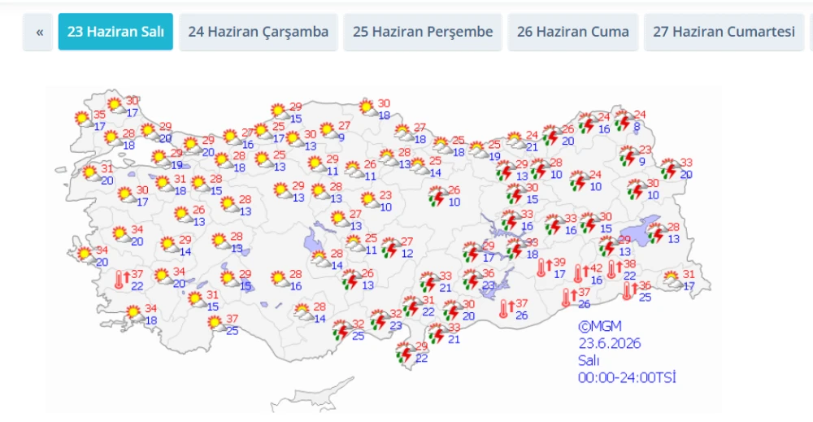Click the coastal weather icon showing 30/18
813x422 pixels.
click(x=368, y=109)
